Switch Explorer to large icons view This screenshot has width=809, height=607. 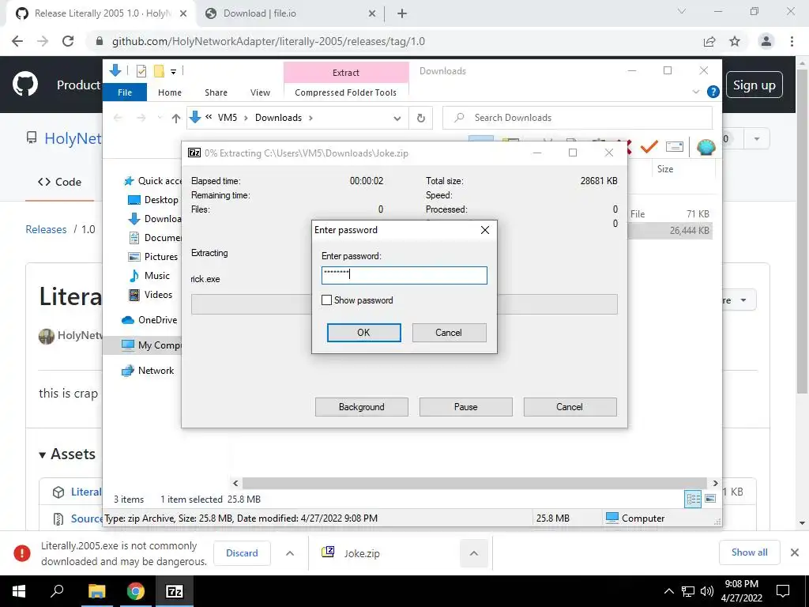click(x=710, y=499)
